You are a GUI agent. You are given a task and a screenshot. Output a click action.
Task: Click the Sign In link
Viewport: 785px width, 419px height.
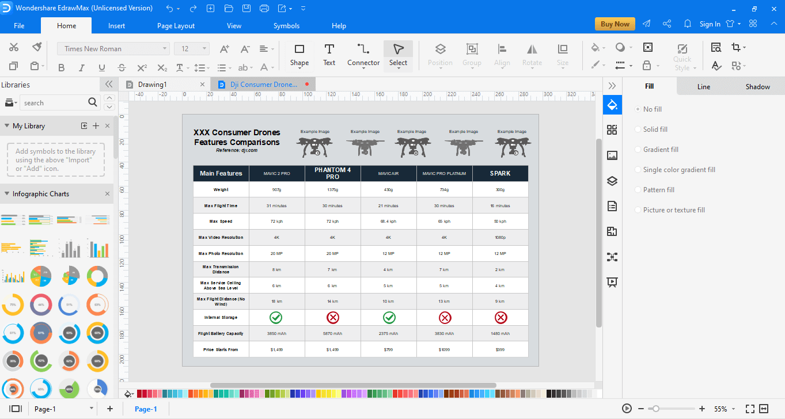710,24
